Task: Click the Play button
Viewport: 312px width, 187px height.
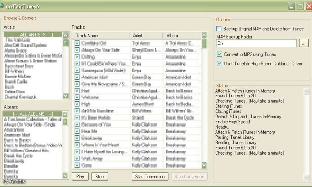Action: click(x=80, y=176)
